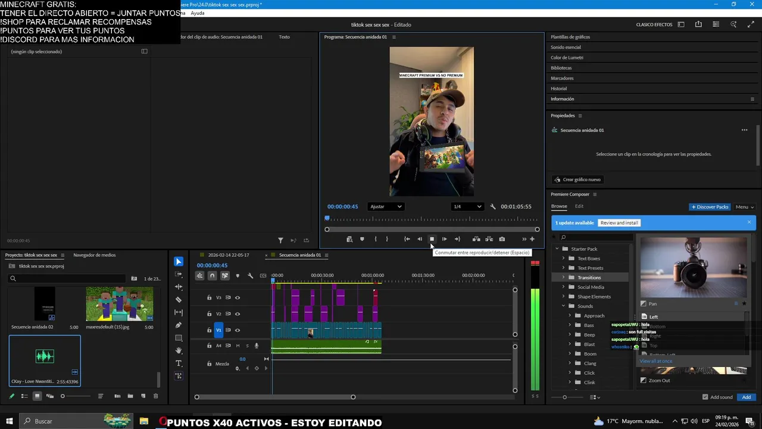The height and width of the screenshot is (429, 762).
Task: Open the button editor plus icon
Action: coord(532,239)
